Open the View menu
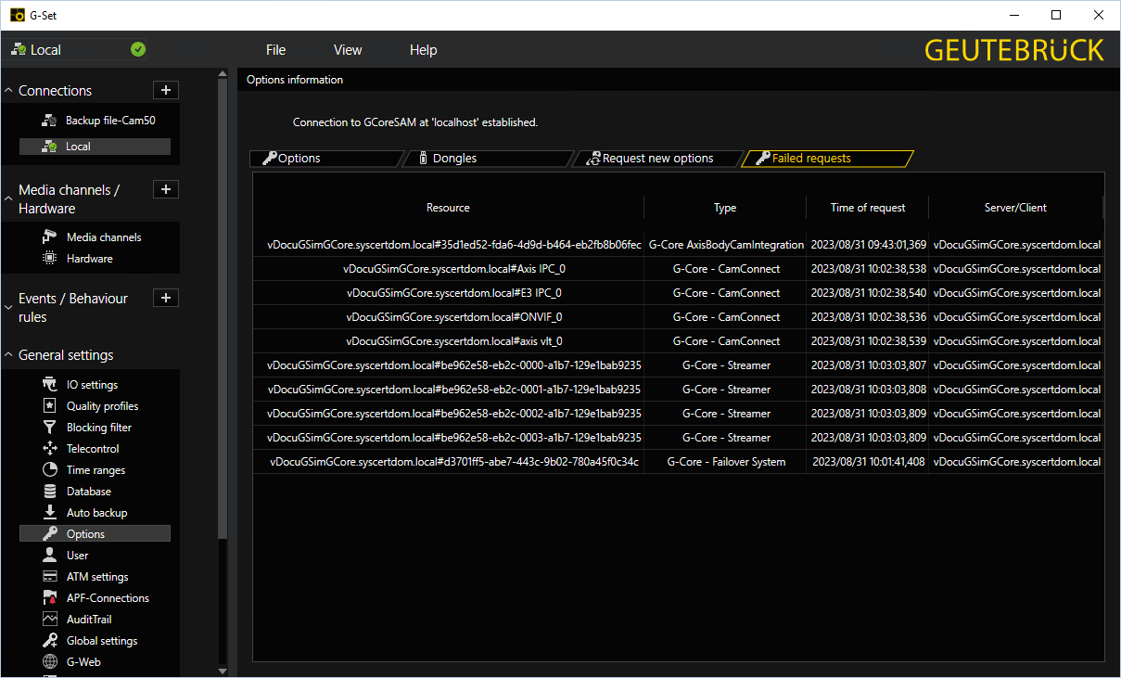This screenshot has height=678, width=1121. coord(348,50)
